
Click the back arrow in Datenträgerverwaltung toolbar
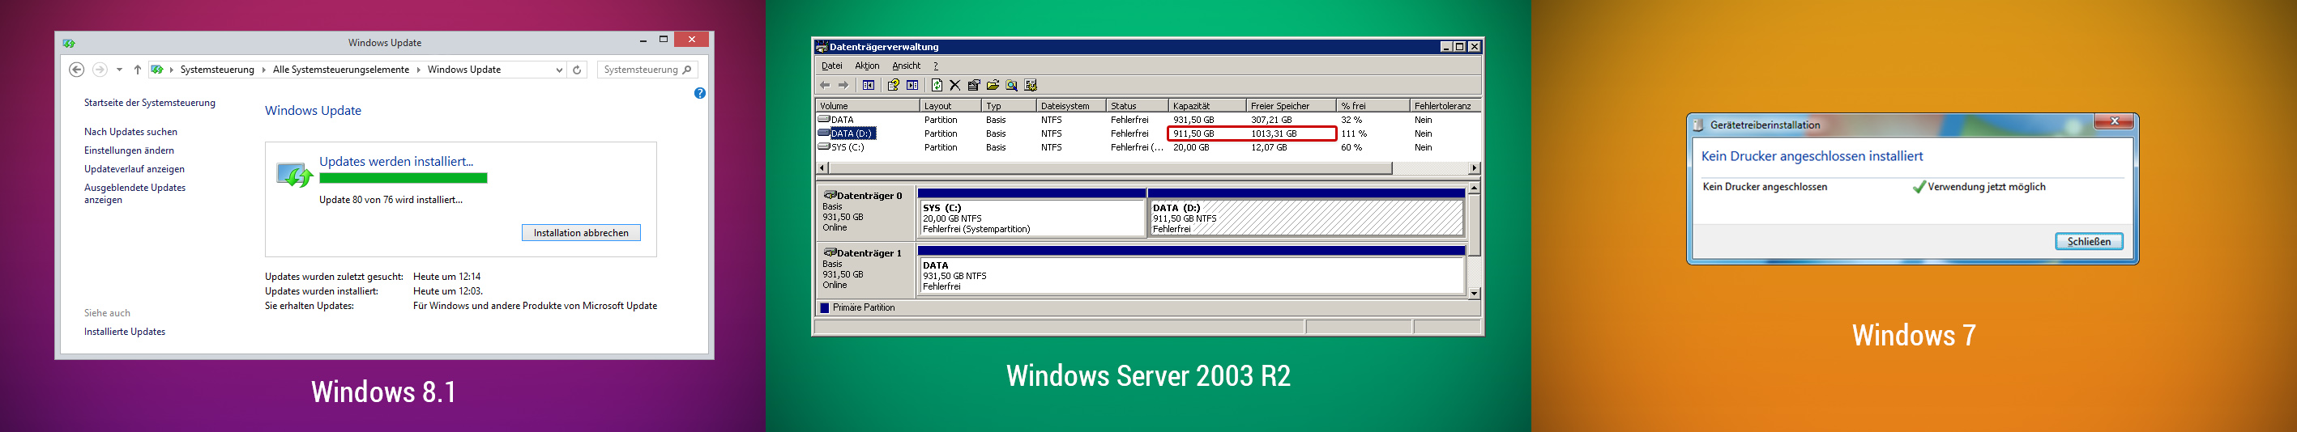point(825,86)
